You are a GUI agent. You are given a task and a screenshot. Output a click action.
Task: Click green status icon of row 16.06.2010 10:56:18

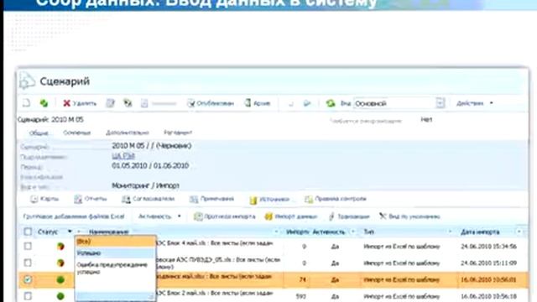pos(60,296)
